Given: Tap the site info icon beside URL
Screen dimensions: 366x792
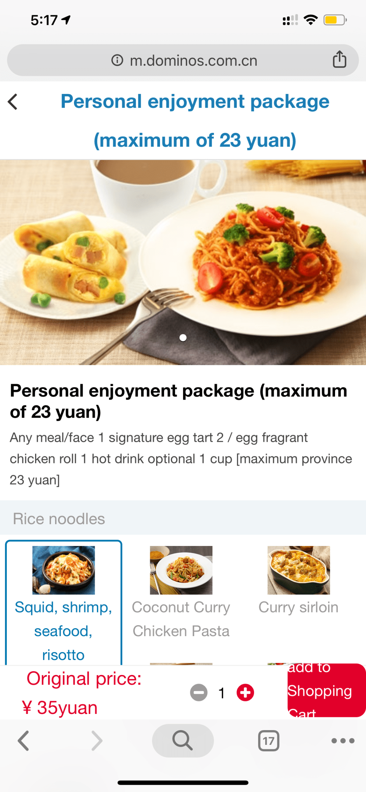Looking at the screenshot, I should click(x=117, y=60).
